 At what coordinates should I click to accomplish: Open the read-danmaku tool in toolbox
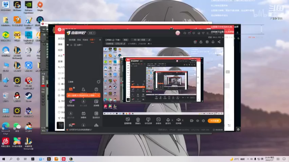(x=96, y=103)
